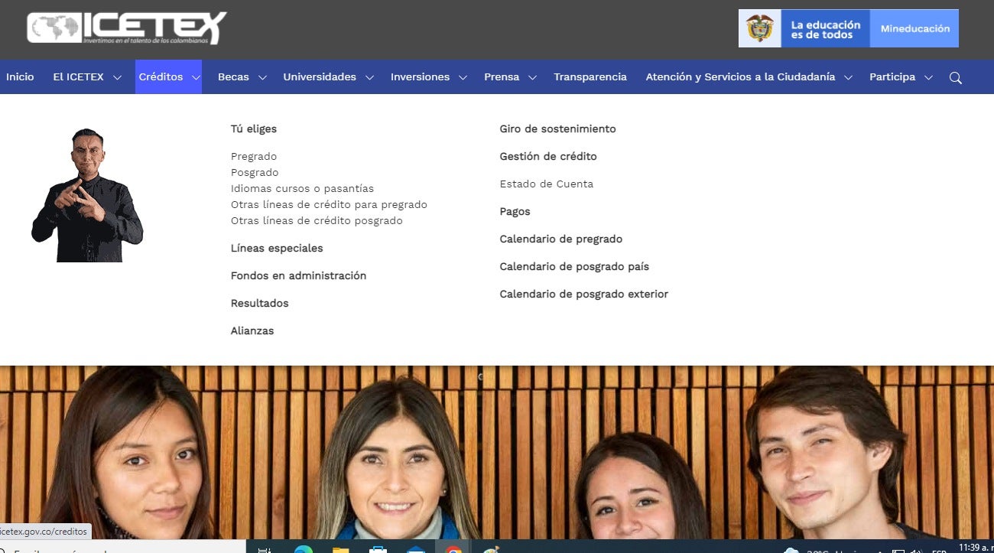The image size is (994, 553).
Task: Click the clock in the system tray
Action: tap(967, 547)
